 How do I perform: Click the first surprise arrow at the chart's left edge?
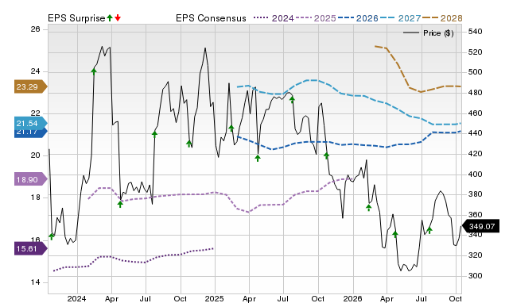[x=51, y=236]
